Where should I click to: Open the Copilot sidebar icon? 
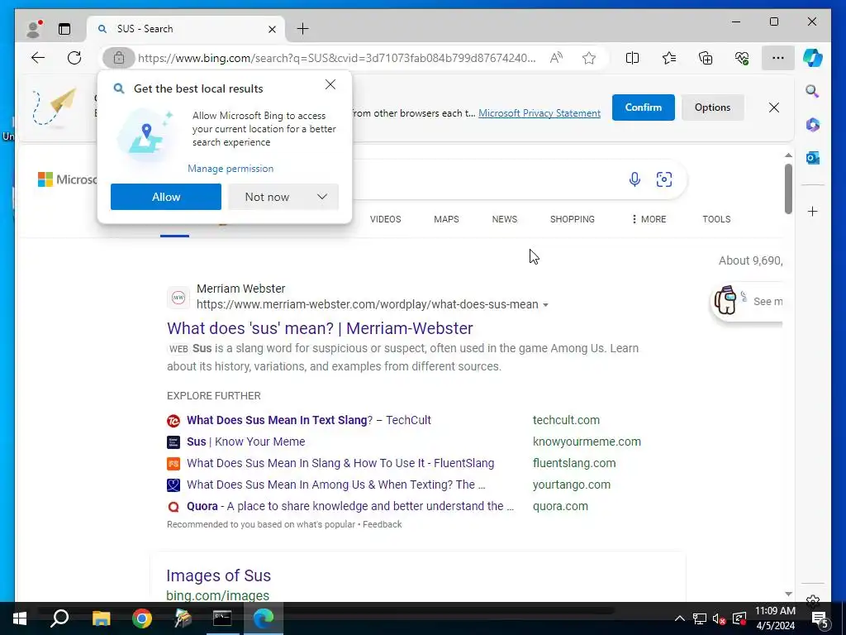813,58
